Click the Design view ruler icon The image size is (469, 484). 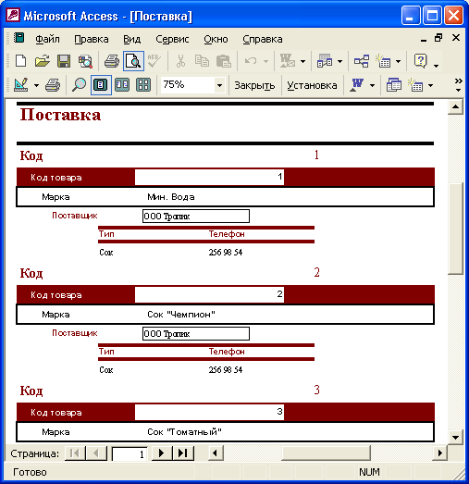[21, 84]
